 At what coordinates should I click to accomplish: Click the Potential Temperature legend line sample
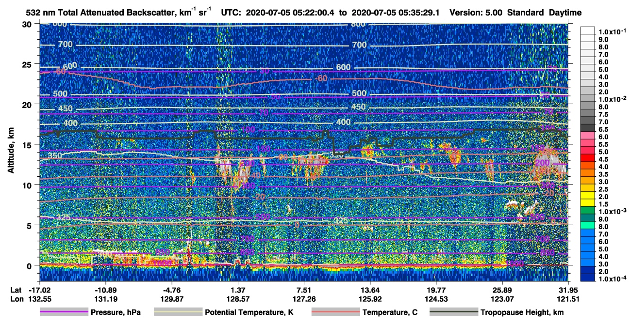click(x=178, y=312)
